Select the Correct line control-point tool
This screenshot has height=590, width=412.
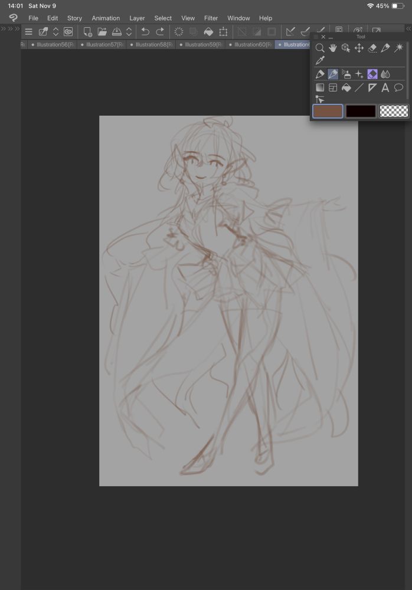coord(320,99)
